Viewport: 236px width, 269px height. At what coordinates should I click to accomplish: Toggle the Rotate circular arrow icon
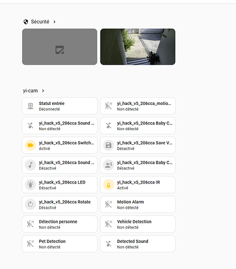point(31,204)
